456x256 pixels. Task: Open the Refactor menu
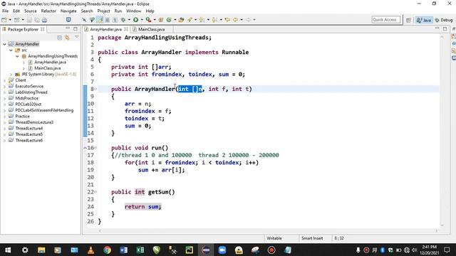pos(48,11)
